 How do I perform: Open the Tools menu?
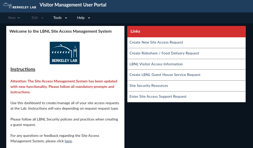[60, 18]
